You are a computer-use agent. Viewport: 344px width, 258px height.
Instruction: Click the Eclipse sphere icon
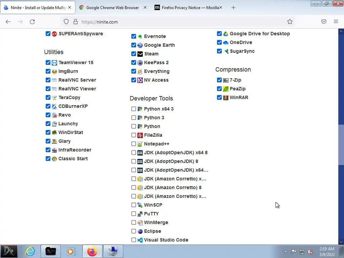(140, 231)
